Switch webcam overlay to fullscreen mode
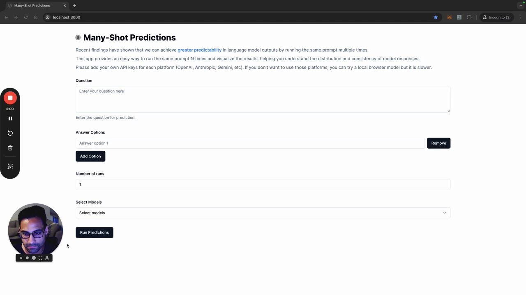Screen dimensions: 526x295 pos(40,258)
